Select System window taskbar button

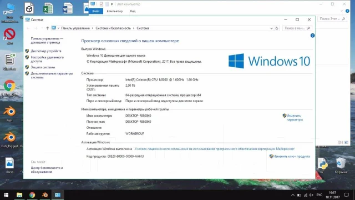[58, 195]
